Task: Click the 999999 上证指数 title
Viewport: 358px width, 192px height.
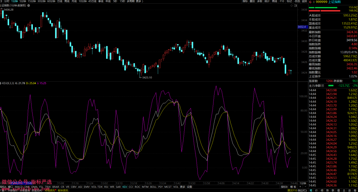Action: pos(328,2)
